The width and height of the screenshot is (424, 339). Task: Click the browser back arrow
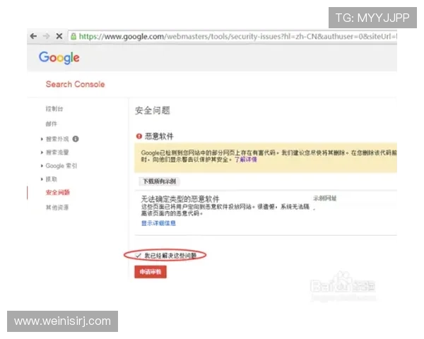(x=33, y=36)
